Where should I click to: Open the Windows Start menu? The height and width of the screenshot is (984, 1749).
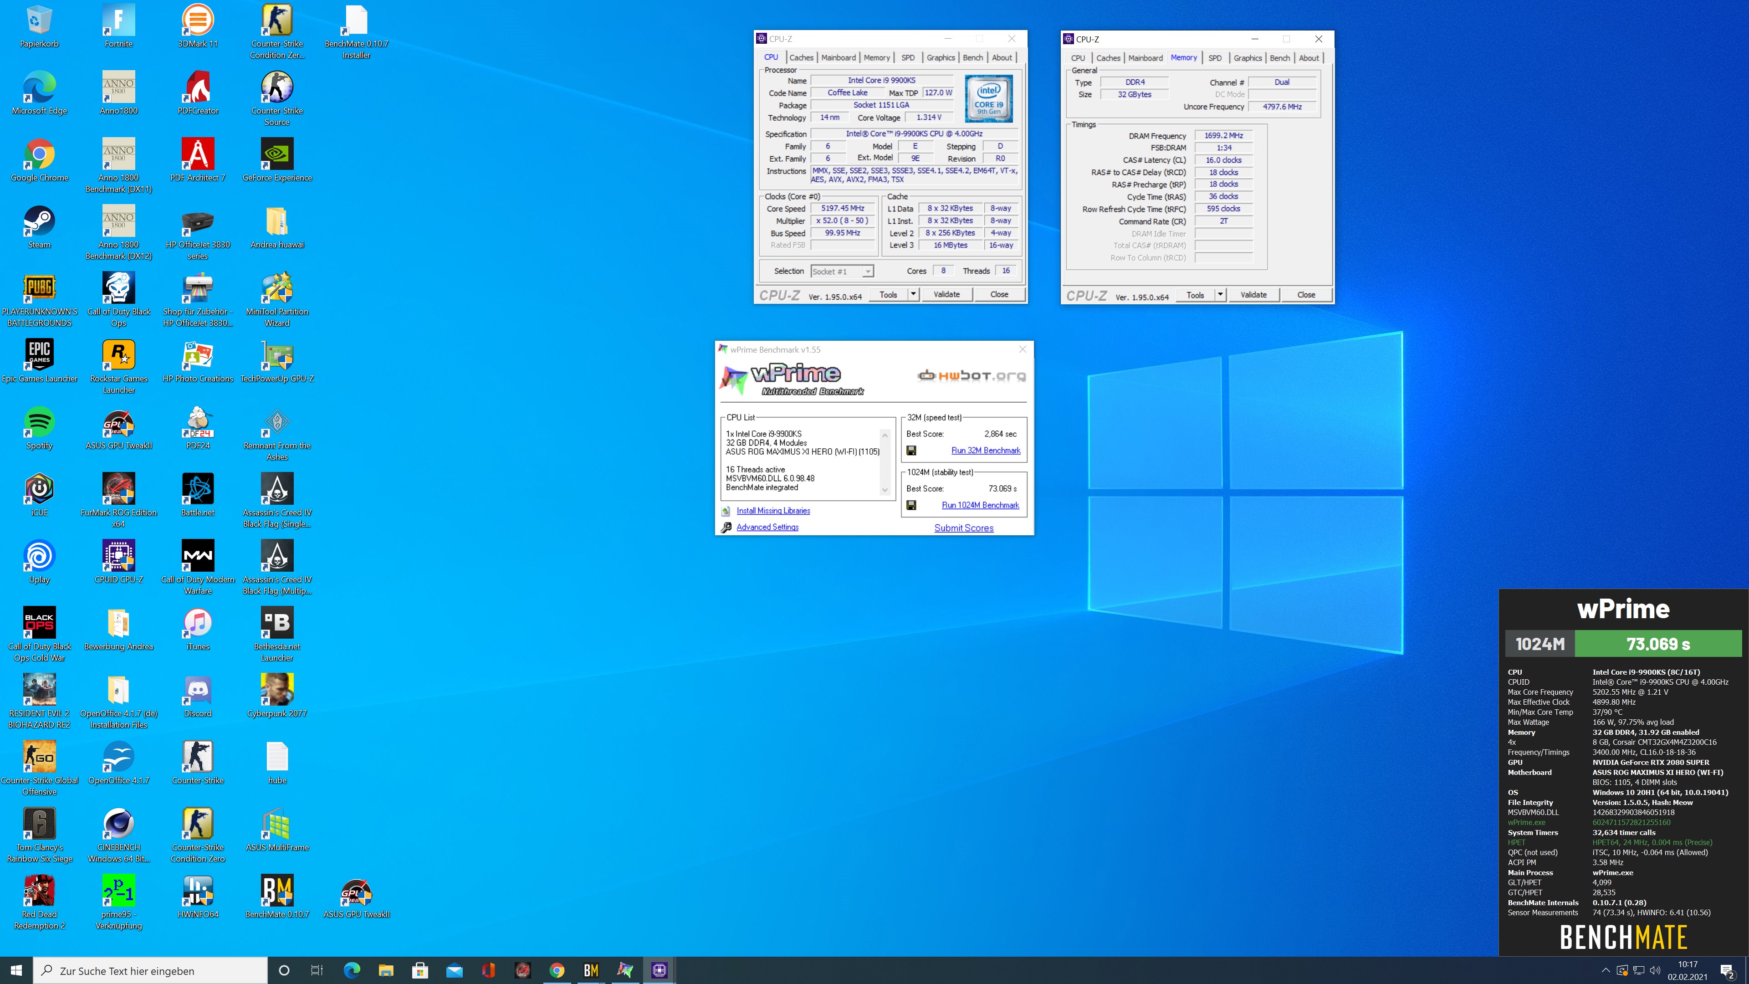(16, 970)
